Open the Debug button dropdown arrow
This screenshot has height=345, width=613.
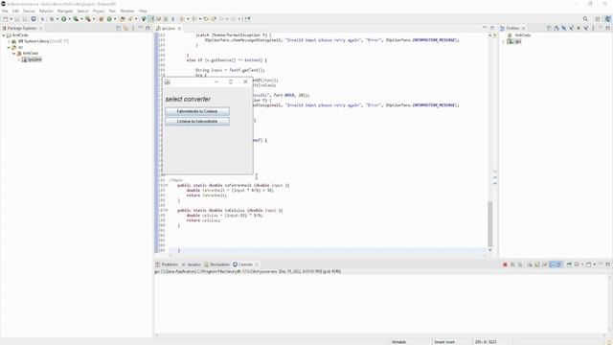[57, 19]
